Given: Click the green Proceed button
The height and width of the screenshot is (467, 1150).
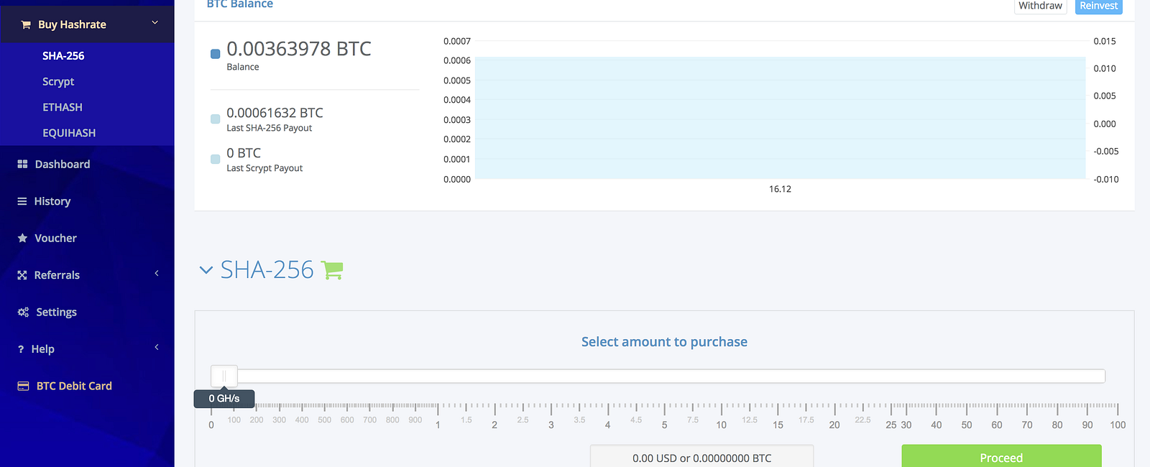Looking at the screenshot, I should pos(1001,456).
